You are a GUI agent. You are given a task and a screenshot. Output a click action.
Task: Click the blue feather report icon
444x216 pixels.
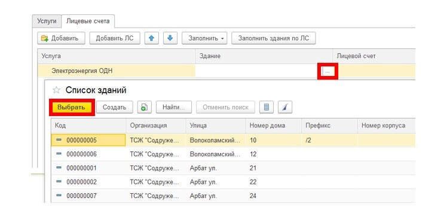click(x=285, y=108)
